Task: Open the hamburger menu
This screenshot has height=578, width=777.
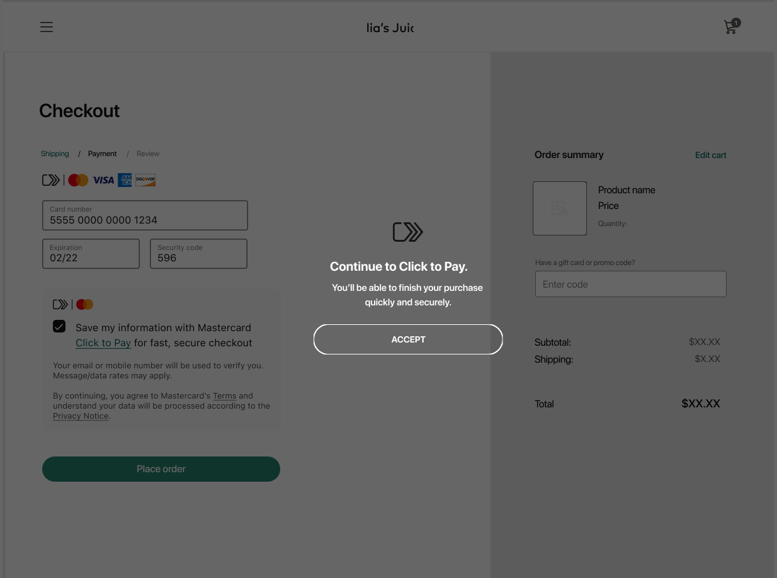Action: pos(47,27)
